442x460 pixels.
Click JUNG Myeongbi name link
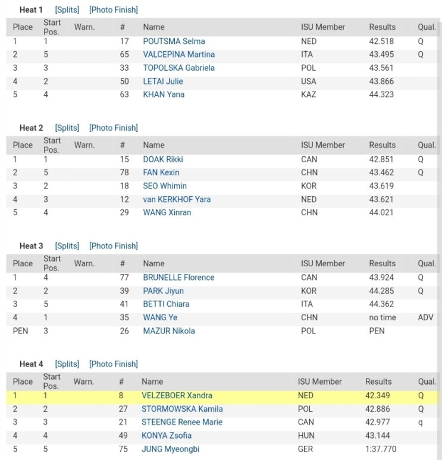[170, 449]
